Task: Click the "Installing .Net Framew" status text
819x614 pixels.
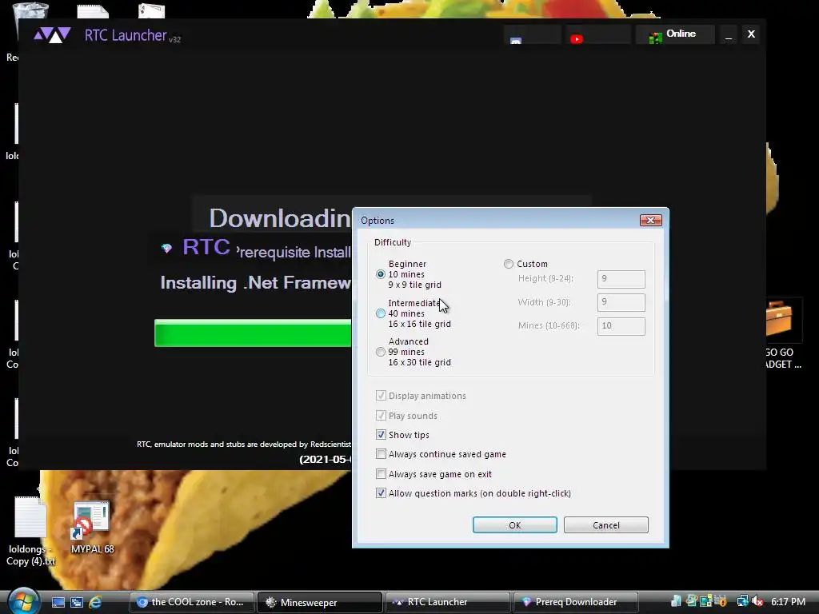Action: pyautogui.click(x=255, y=282)
